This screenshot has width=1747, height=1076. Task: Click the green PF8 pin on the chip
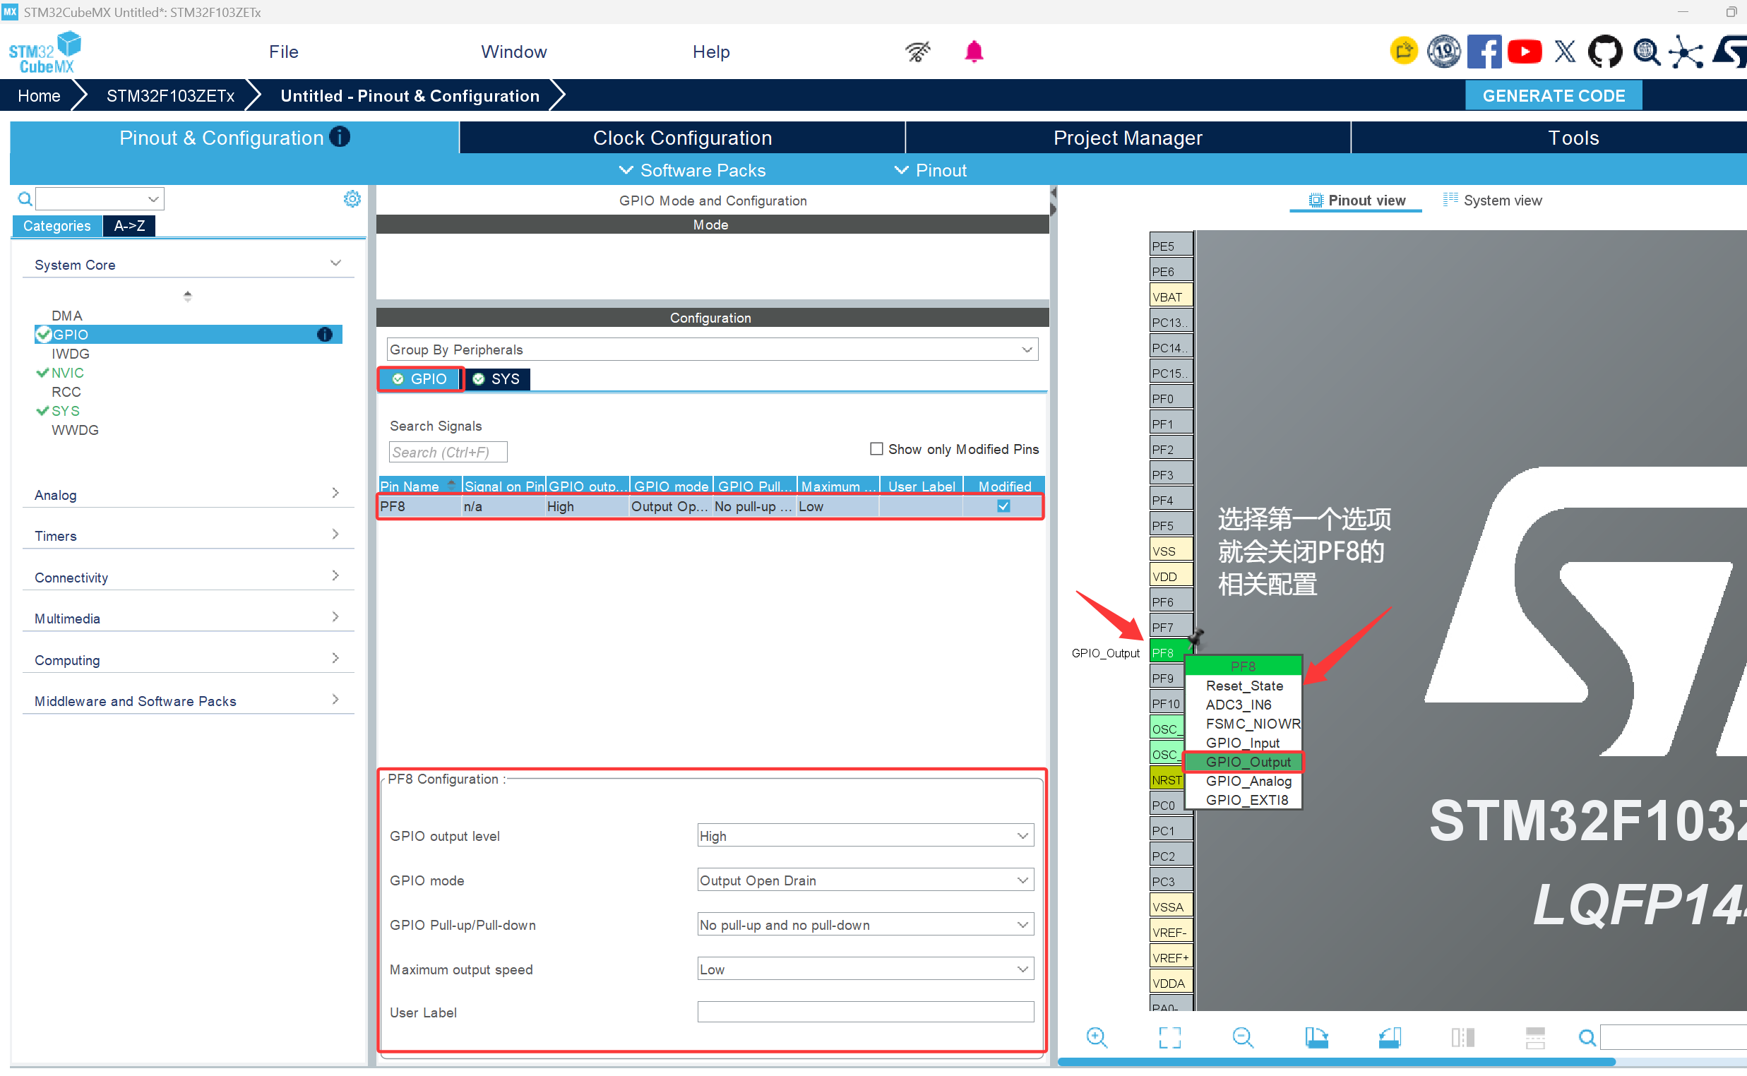pyautogui.click(x=1168, y=652)
